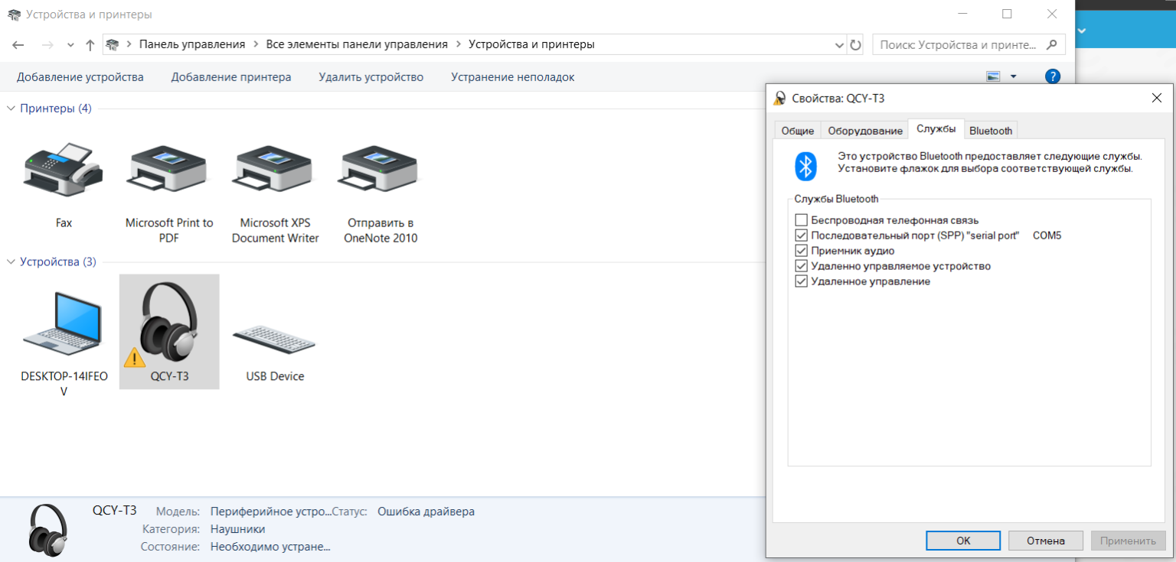Click the view options thumbnail icon
Screen dimensions: 1176x562
[994, 76]
